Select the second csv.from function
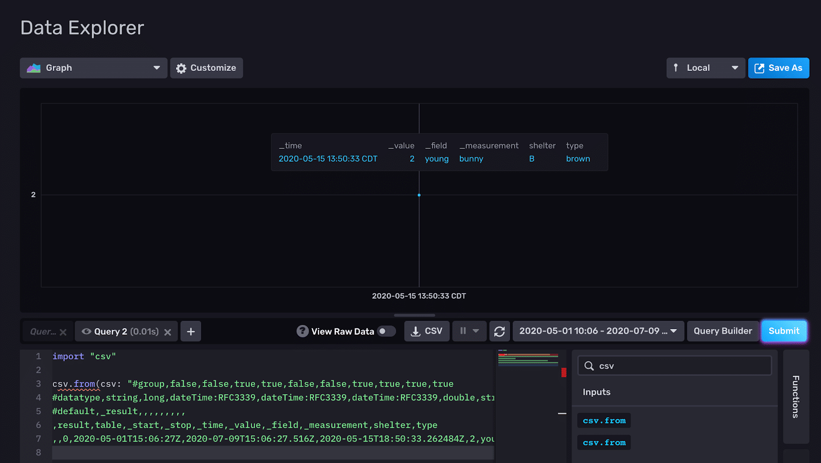Image resolution: width=821 pixels, height=463 pixels. pyautogui.click(x=604, y=442)
